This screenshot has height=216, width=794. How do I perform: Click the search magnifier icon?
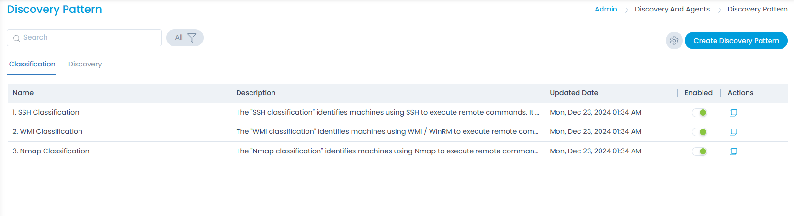coord(17,38)
